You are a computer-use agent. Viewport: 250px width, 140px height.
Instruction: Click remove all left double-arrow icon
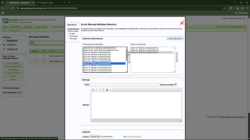(129, 62)
